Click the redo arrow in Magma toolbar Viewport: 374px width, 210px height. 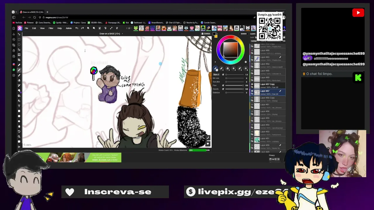point(82,28)
